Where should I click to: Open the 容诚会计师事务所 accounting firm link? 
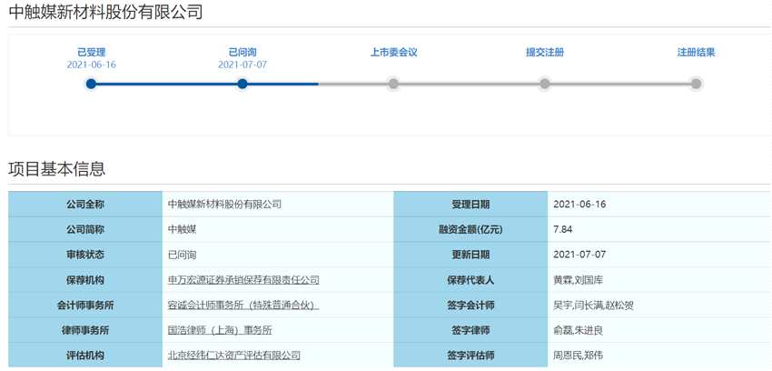click(x=242, y=306)
